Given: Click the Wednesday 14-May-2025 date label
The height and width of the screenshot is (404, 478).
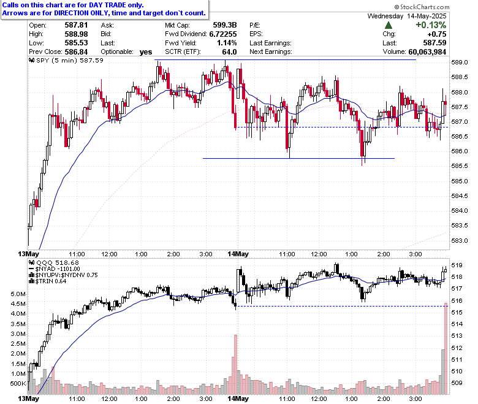Looking at the screenshot, I should 407,16.
